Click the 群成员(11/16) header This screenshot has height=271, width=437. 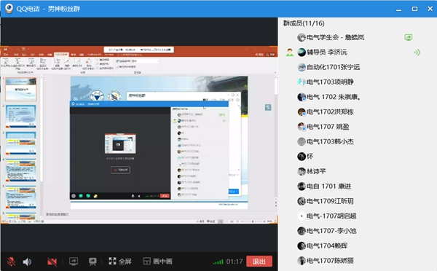coord(304,23)
